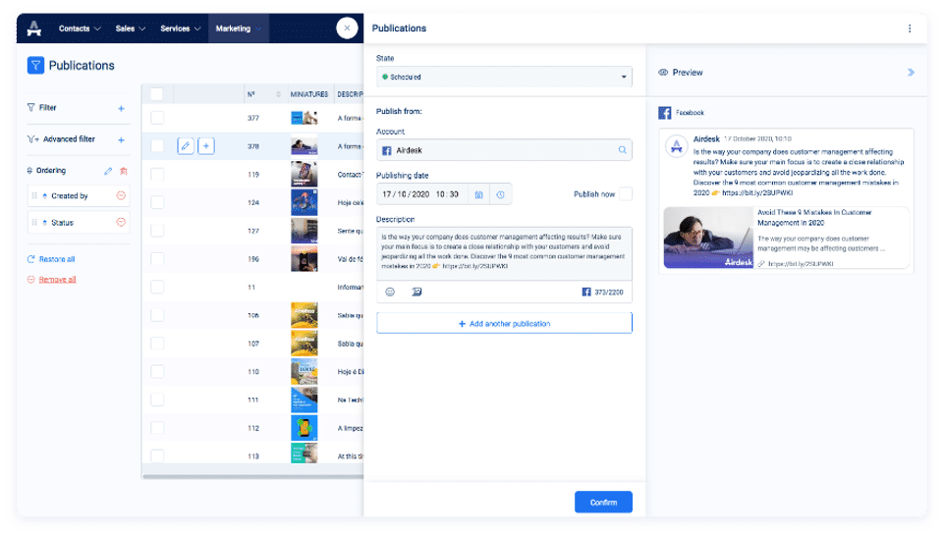Screen dimensions: 943x535
Task: Click Add another publication button
Action: click(504, 323)
